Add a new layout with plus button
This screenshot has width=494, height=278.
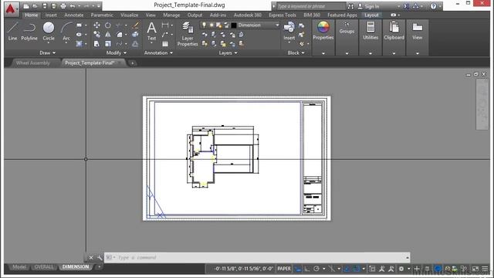[99, 266]
